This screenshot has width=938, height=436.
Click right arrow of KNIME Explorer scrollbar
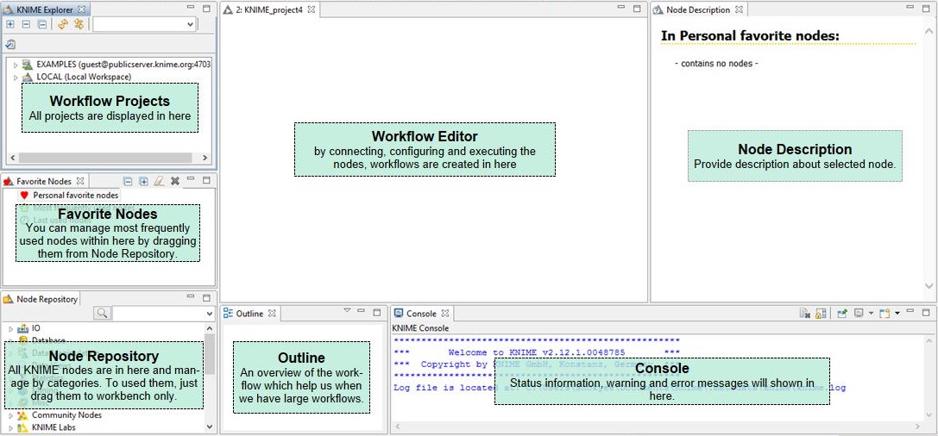point(205,158)
